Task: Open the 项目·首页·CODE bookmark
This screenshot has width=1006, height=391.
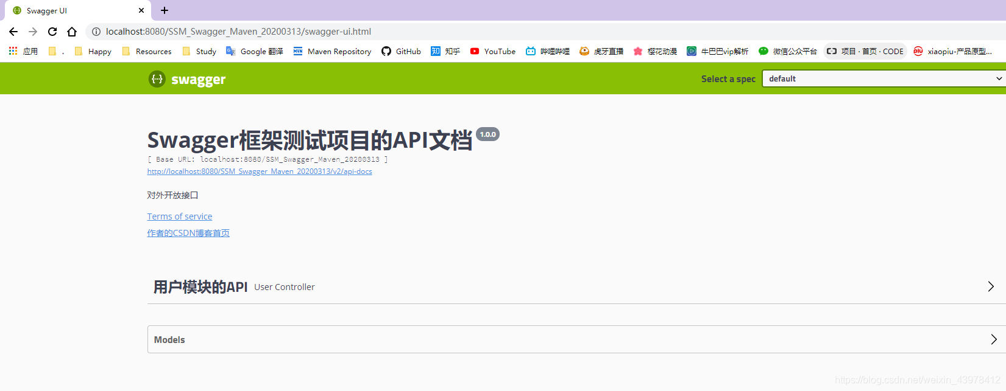Action: coord(865,51)
